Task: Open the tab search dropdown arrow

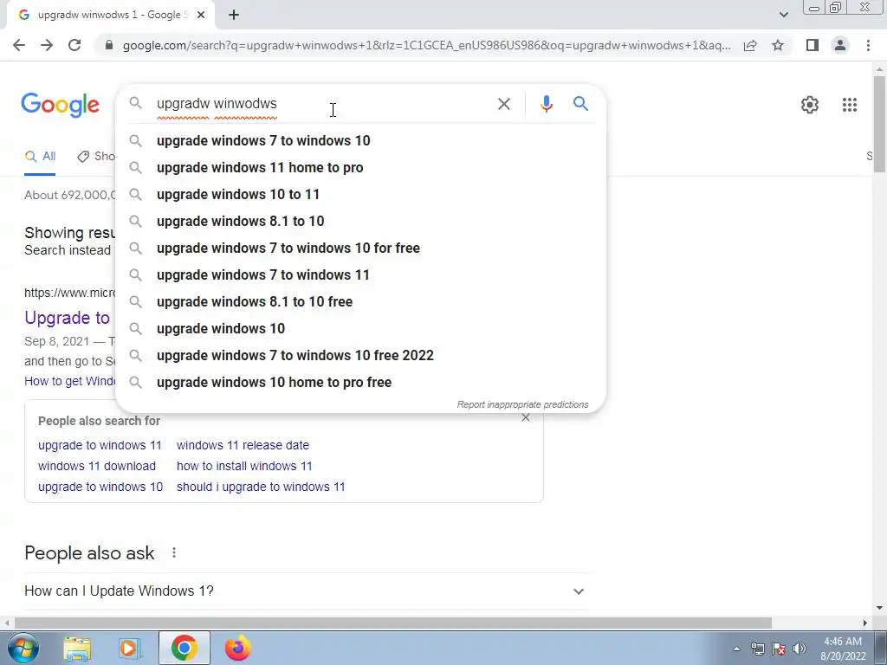Action: 783,15
